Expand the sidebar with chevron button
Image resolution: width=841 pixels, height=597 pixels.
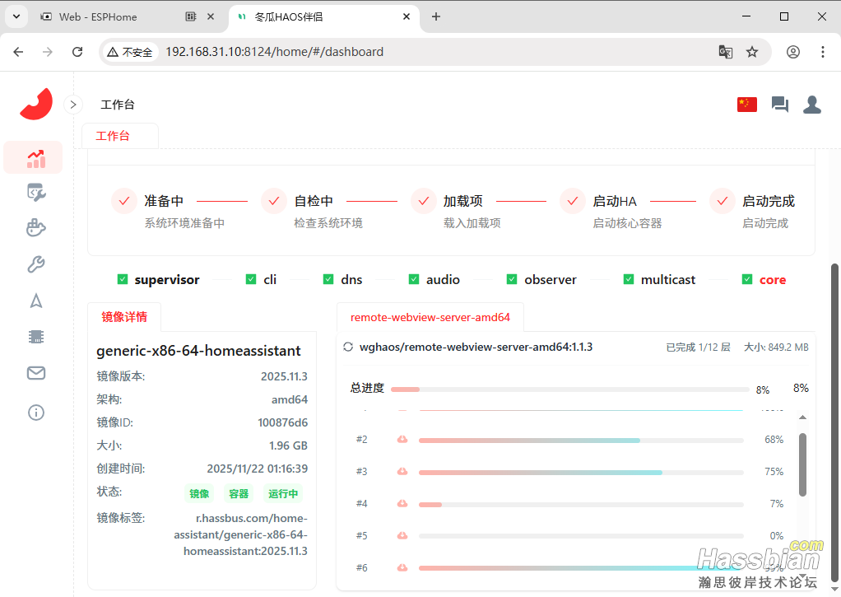point(73,105)
